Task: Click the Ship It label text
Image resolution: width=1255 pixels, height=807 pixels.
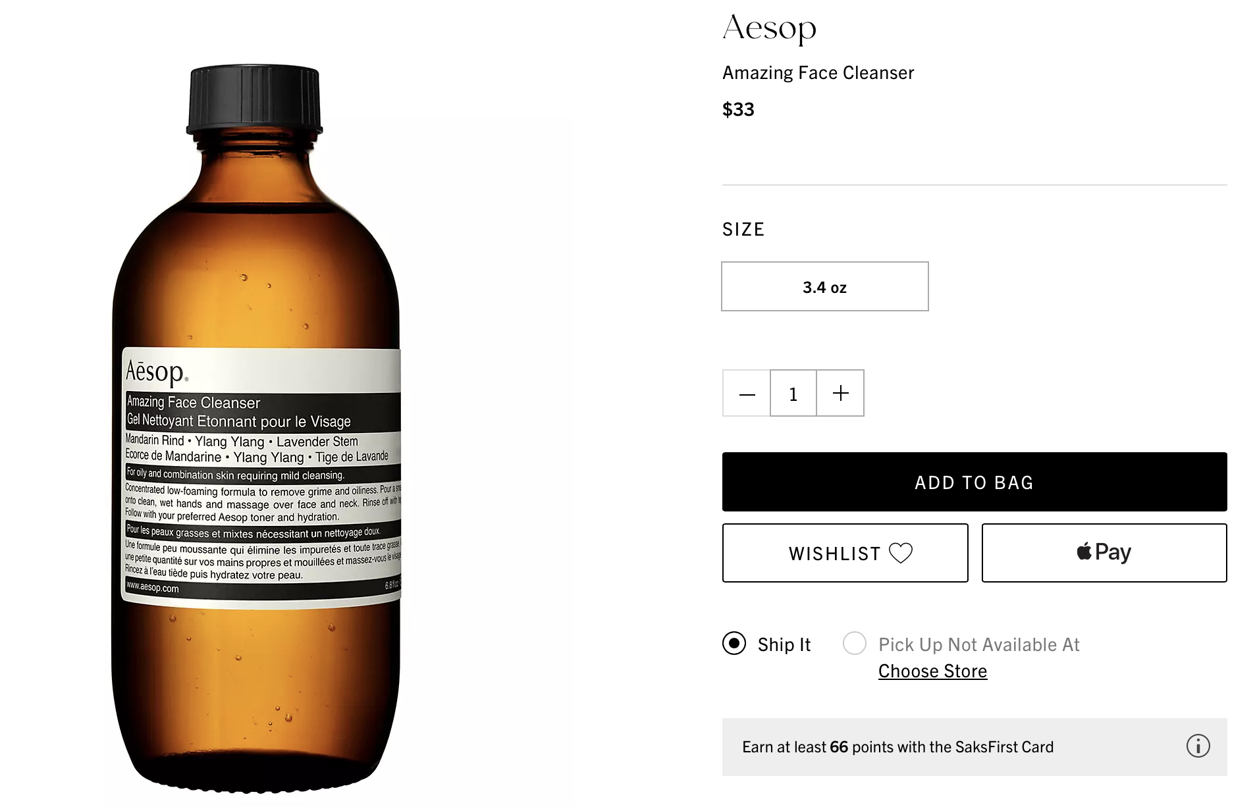Action: coord(784,644)
